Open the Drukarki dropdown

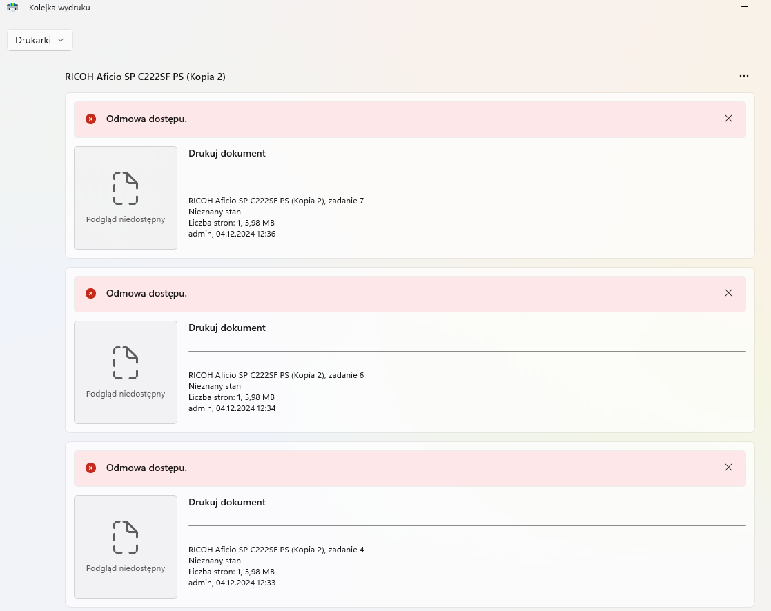(40, 40)
